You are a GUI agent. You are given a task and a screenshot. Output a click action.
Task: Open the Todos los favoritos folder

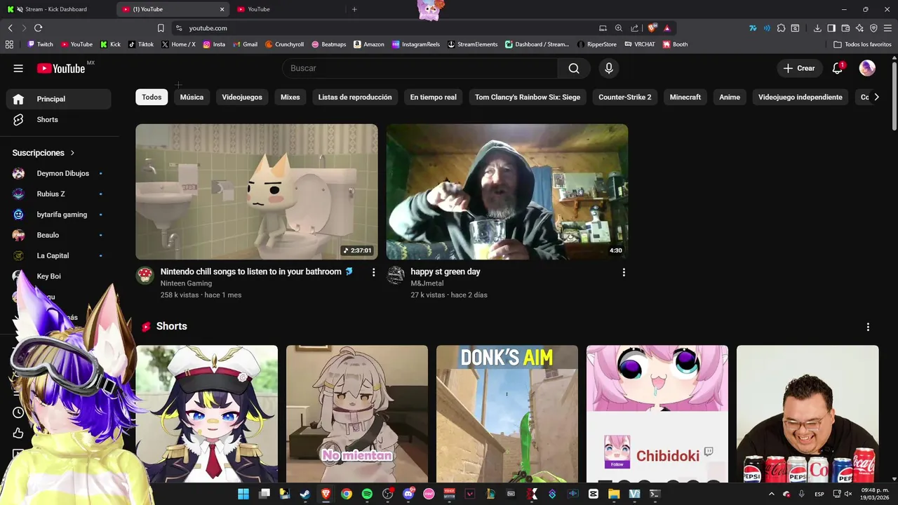[x=862, y=44]
